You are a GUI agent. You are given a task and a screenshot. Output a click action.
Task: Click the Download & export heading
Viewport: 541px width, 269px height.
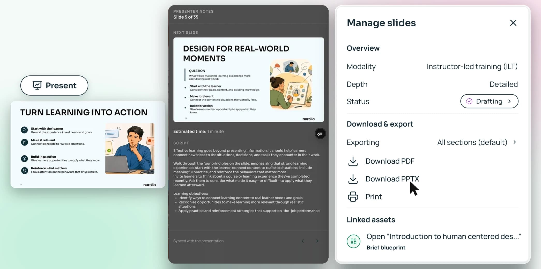(380, 124)
